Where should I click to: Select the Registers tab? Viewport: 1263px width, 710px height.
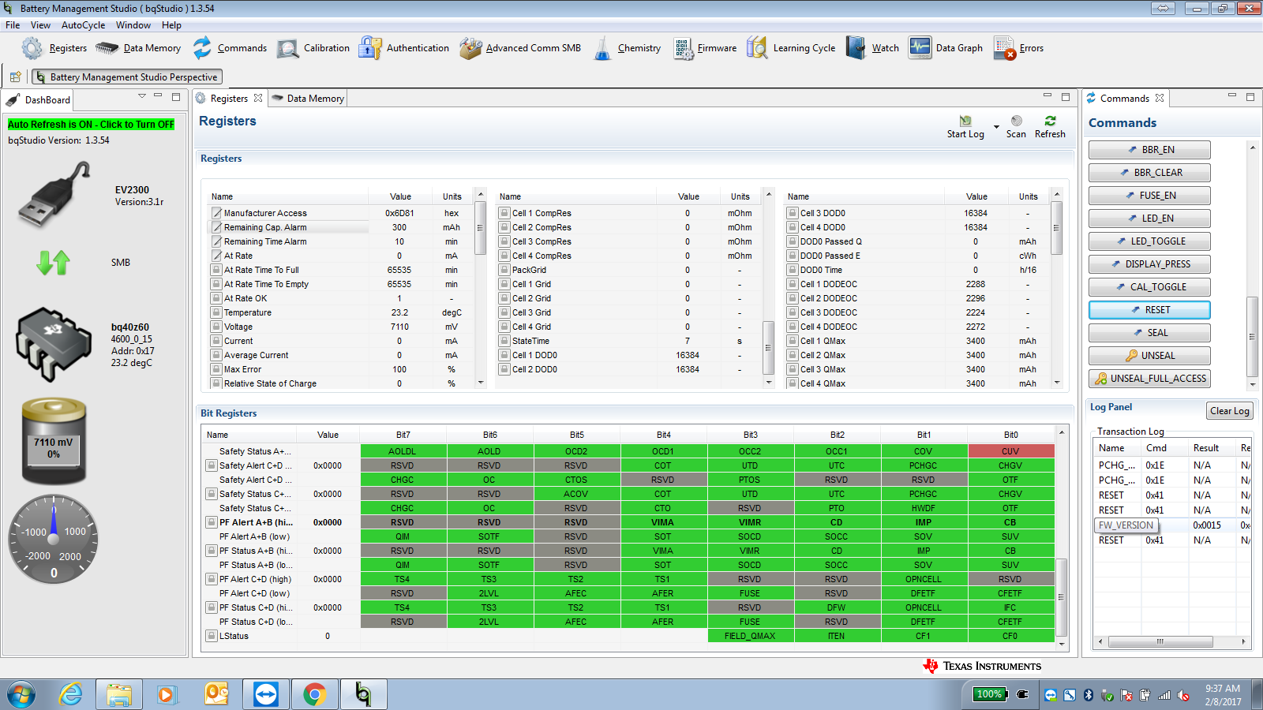(229, 99)
